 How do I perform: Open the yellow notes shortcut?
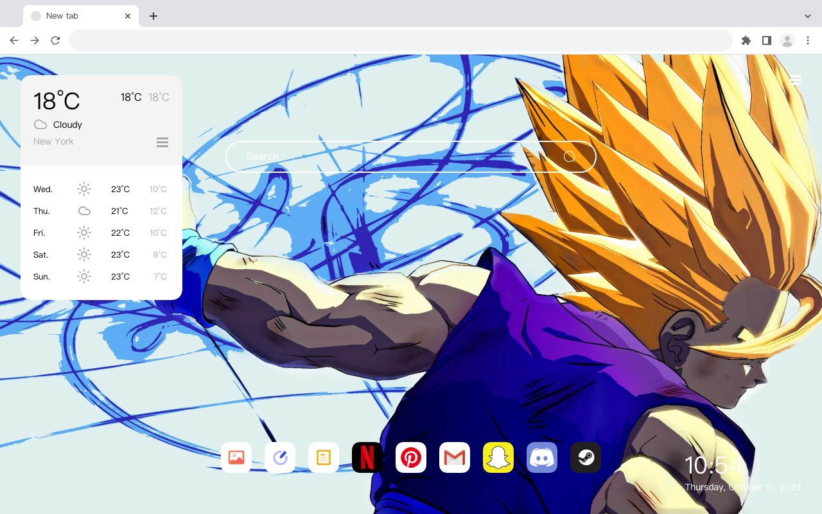click(x=324, y=457)
